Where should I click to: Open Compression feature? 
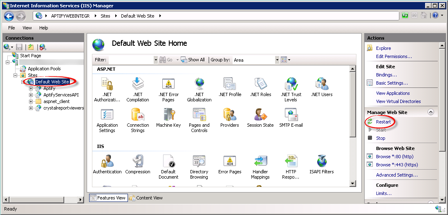coord(138,164)
